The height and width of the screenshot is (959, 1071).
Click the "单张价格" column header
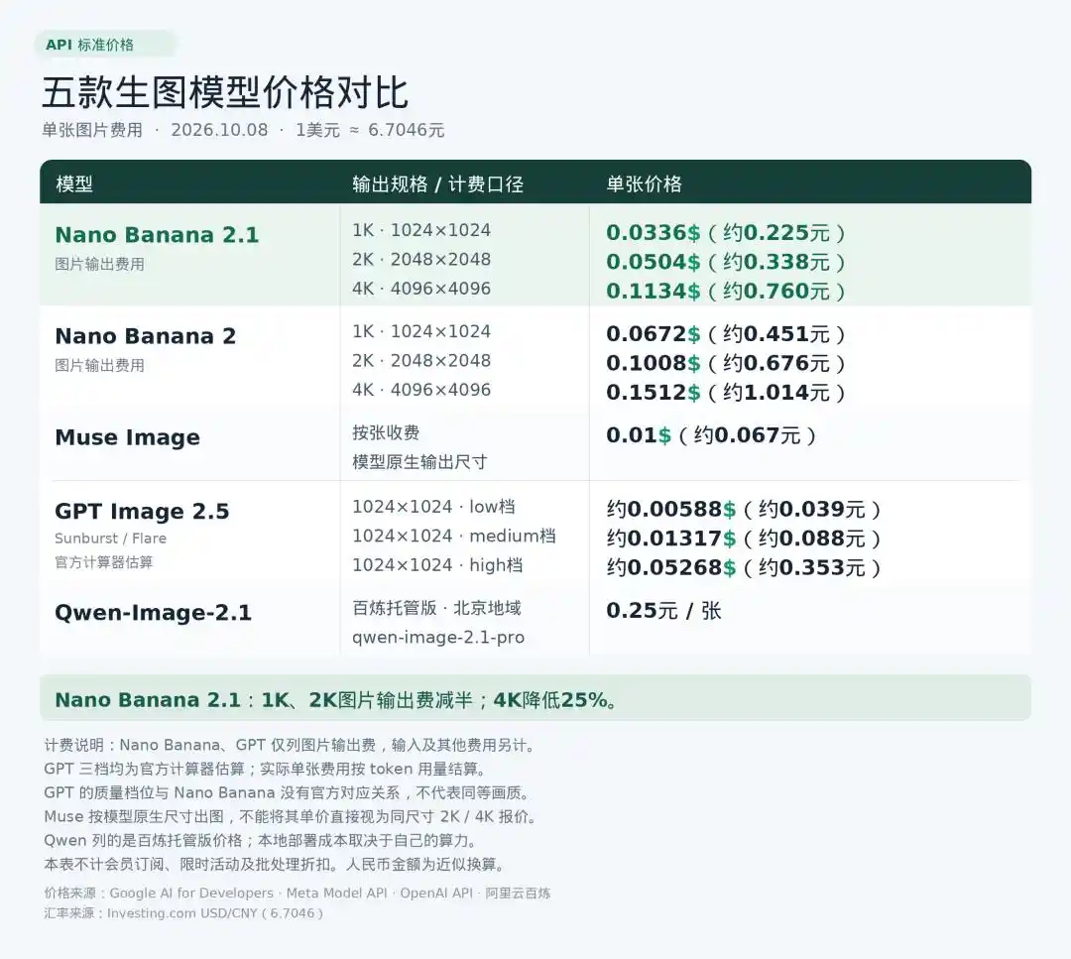[x=645, y=183]
